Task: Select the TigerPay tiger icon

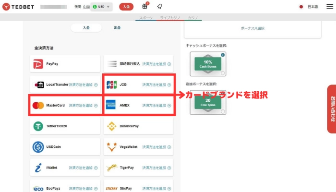Action: point(112,168)
